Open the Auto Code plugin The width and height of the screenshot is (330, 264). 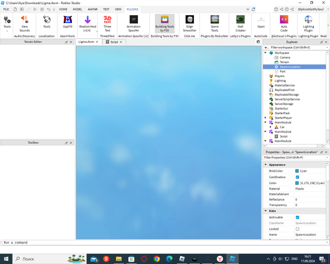(x=284, y=24)
